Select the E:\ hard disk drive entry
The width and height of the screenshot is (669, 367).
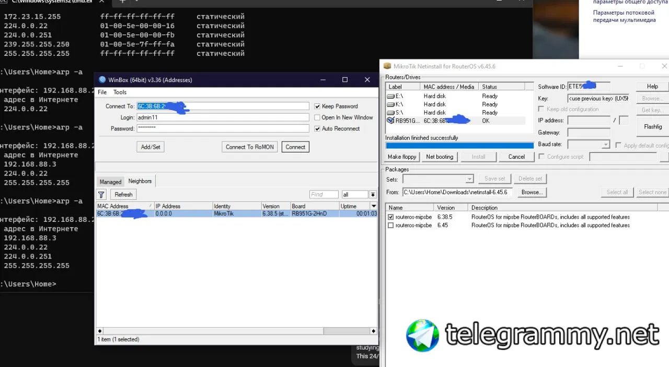tap(455, 96)
